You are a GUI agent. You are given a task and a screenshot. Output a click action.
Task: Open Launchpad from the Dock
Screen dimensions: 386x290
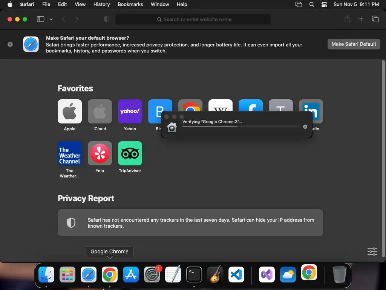coord(67,274)
